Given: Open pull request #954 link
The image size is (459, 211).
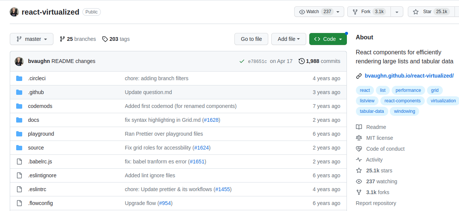Looking at the screenshot, I should click(165, 203).
